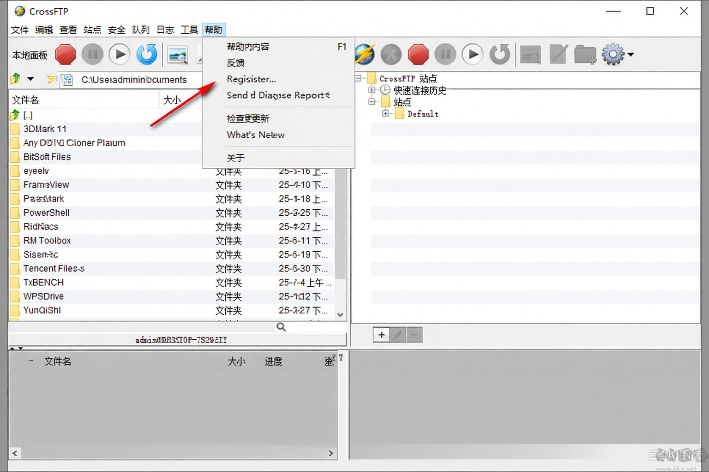Click the remote gray picture preview icon
The image size is (709, 472).
(531, 54)
